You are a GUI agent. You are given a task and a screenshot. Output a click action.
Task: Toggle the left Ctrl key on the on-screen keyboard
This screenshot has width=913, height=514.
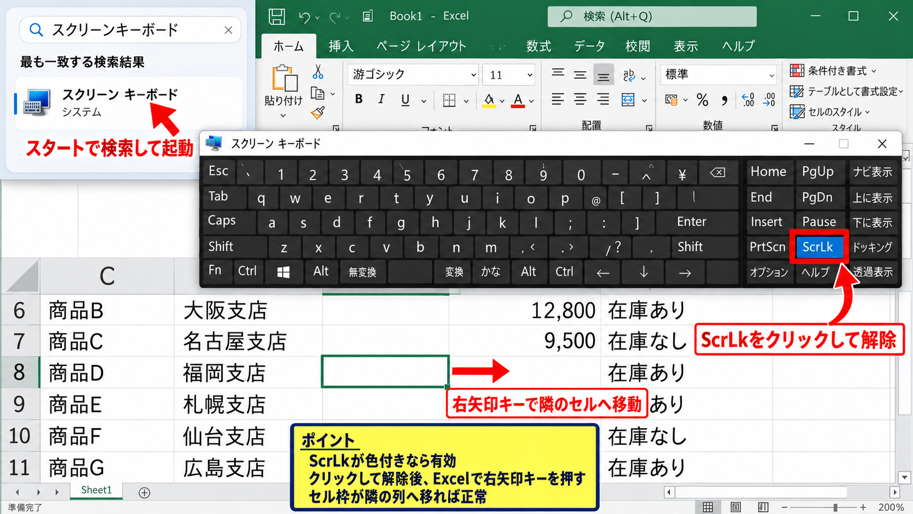pos(247,271)
